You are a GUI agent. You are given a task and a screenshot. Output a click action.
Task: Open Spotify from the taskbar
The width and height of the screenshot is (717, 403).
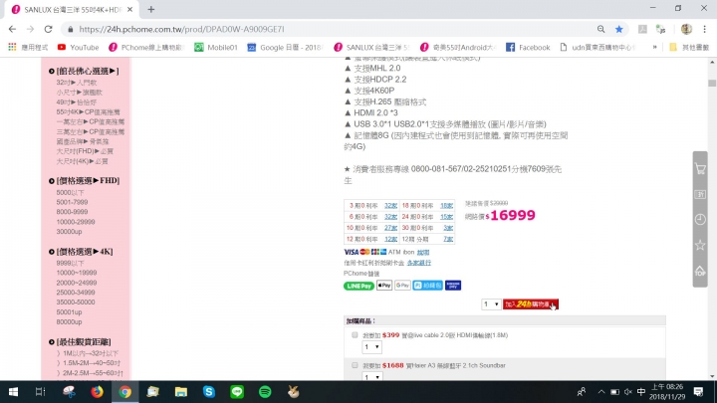pos(265,392)
